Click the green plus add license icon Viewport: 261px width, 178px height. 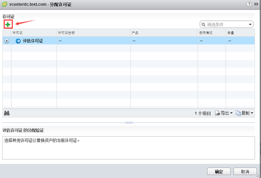(x=8, y=24)
